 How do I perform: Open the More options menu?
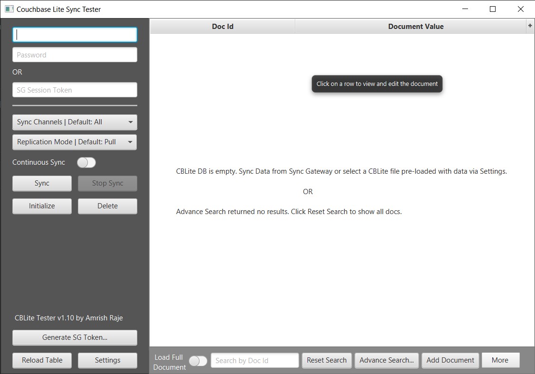500,360
